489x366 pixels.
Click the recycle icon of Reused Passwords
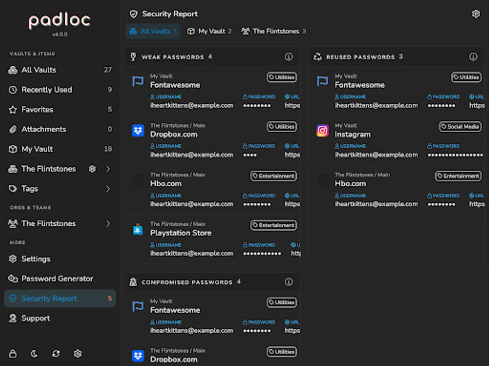click(317, 57)
